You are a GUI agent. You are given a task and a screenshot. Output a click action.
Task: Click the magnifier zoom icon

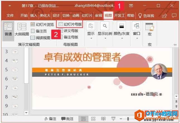click(105, 26)
